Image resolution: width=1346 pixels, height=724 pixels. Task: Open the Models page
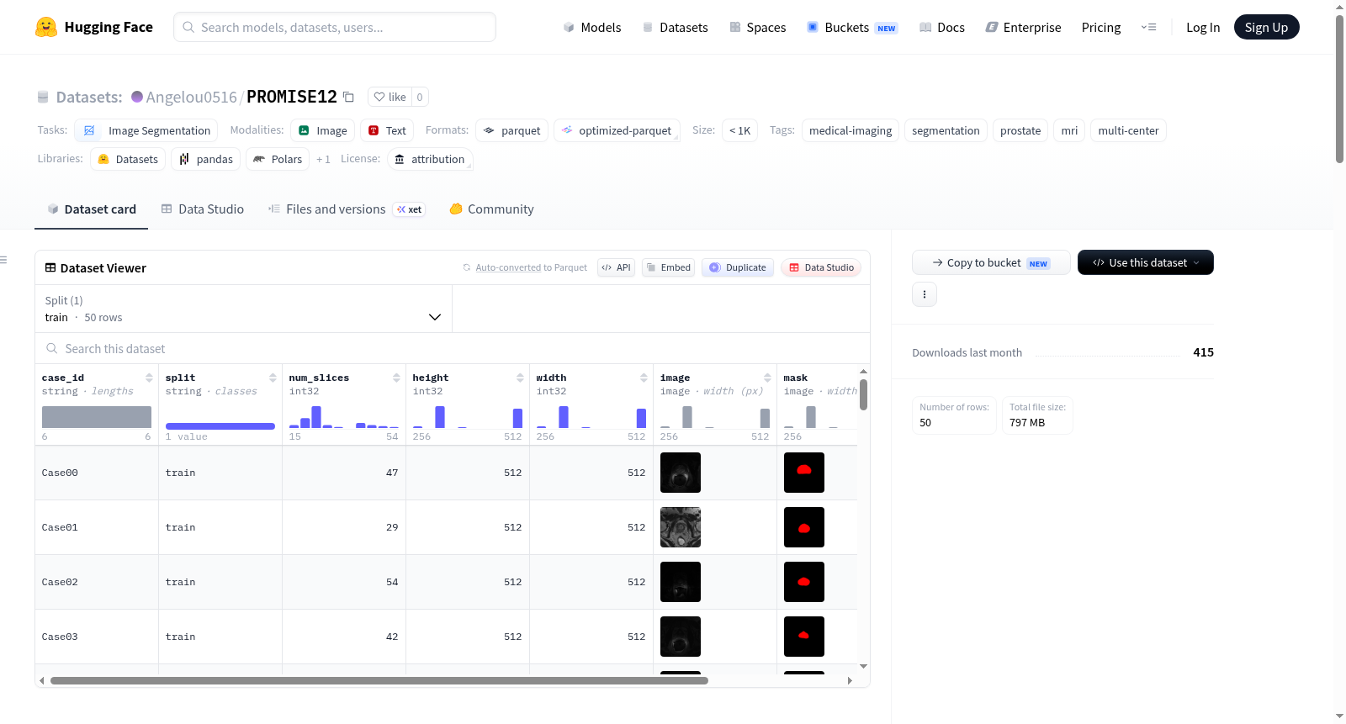[592, 27]
